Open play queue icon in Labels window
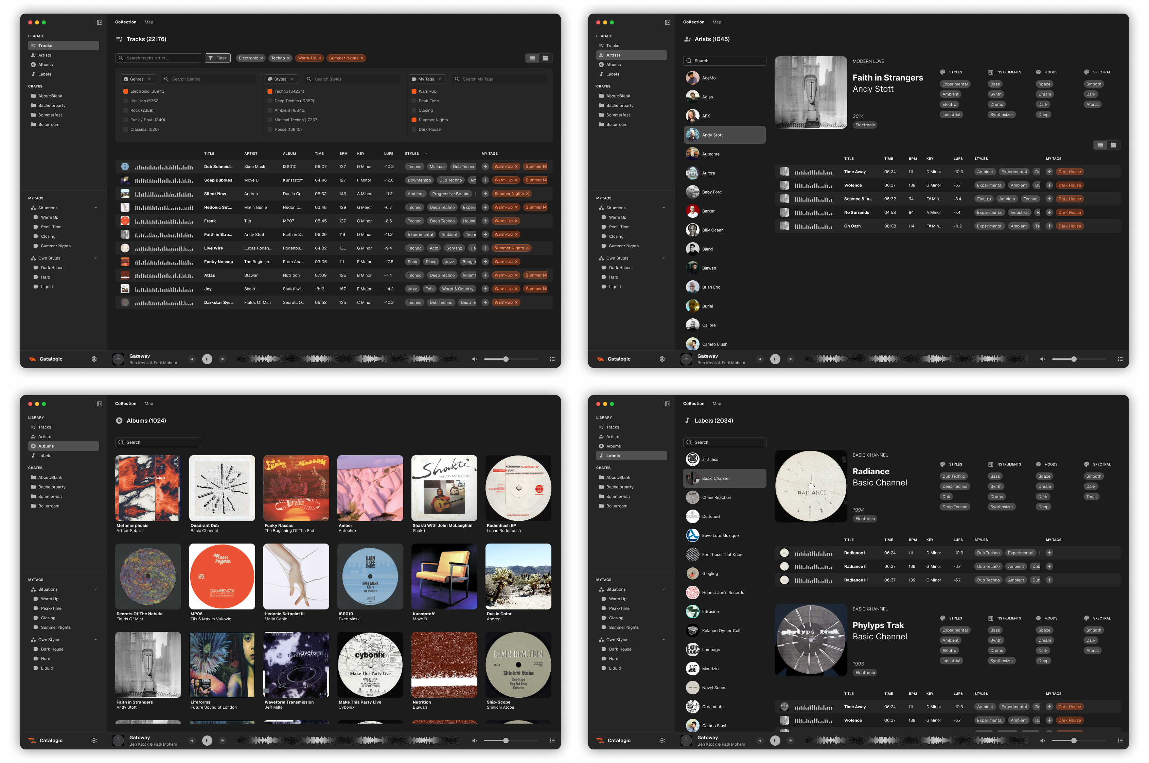The image size is (1149, 763). (x=1120, y=741)
